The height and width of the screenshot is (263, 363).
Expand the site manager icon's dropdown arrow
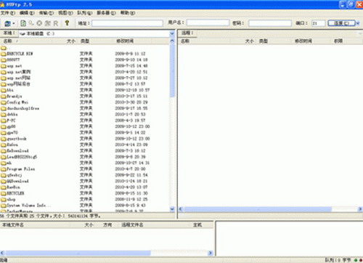[x=14, y=23]
